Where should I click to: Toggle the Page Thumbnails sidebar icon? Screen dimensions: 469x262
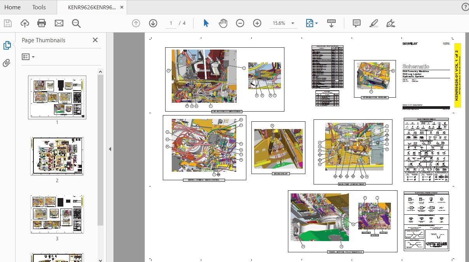[7, 45]
